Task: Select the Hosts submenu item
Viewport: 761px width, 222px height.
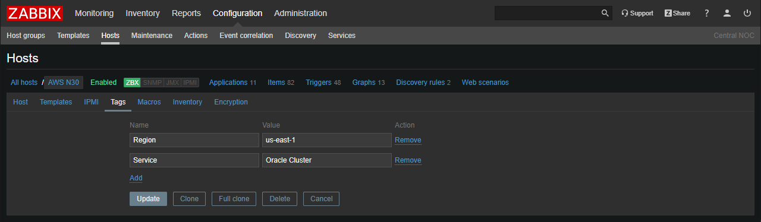Action: pyautogui.click(x=110, y=36)
